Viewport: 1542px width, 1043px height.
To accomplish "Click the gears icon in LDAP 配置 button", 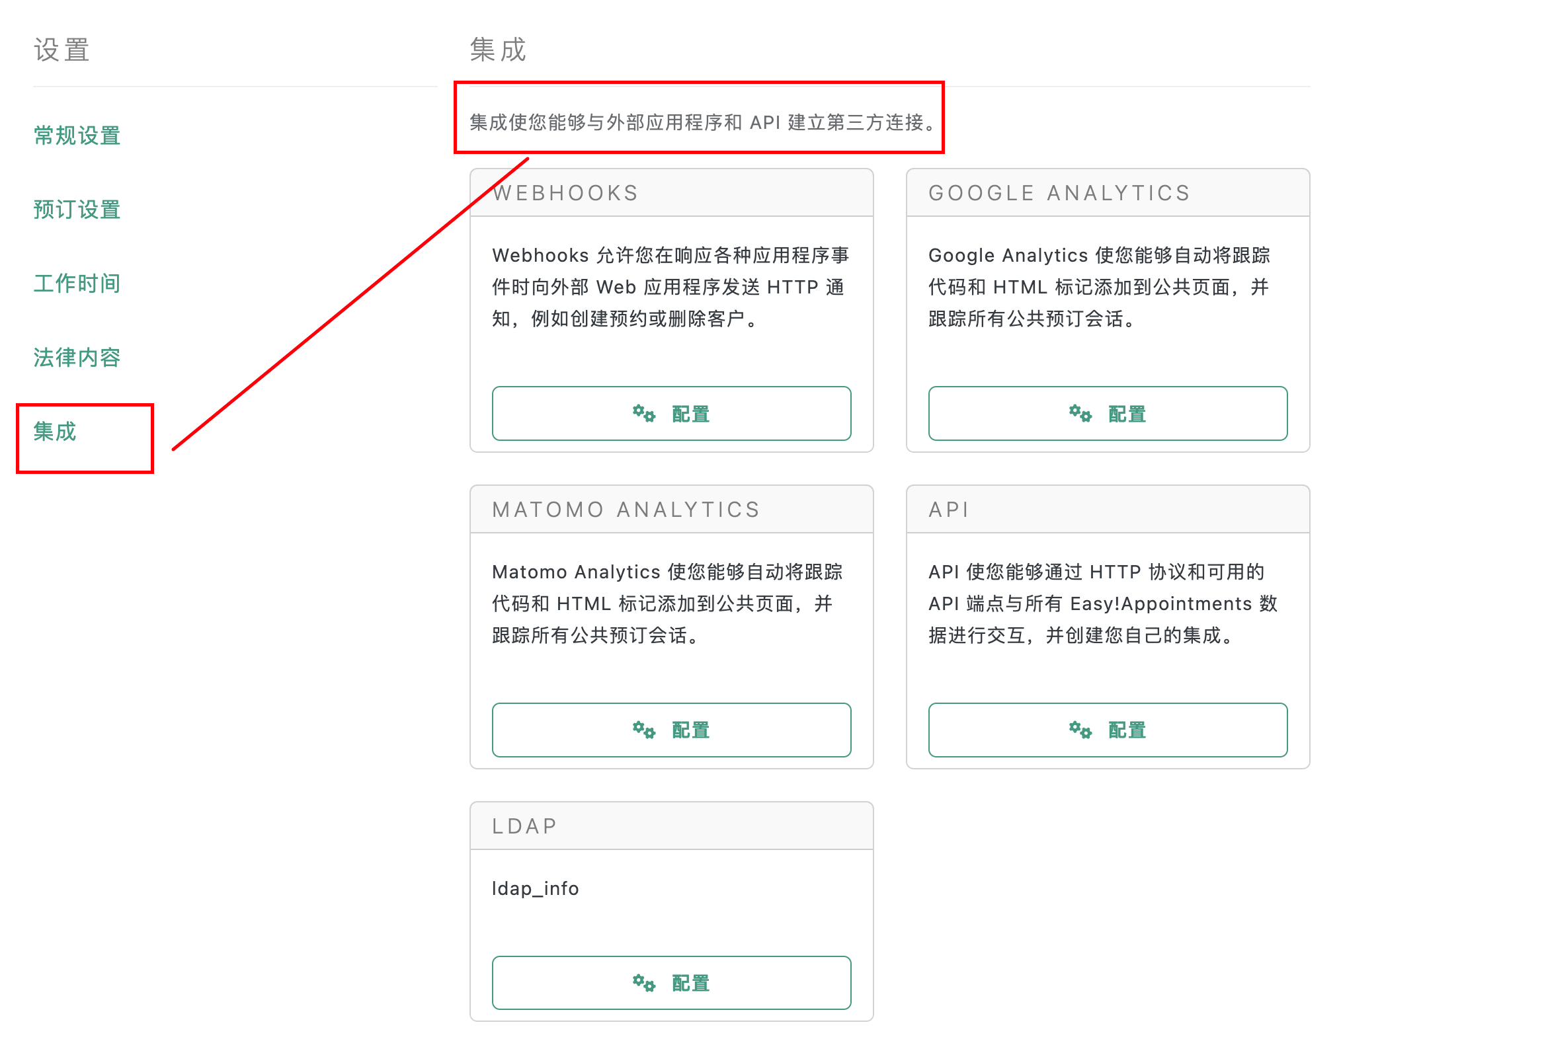I will click(643, 983).
